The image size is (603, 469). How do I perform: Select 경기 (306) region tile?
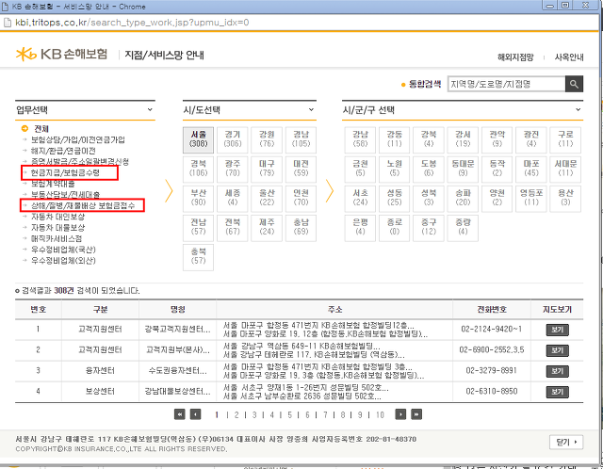coord(233,139)
